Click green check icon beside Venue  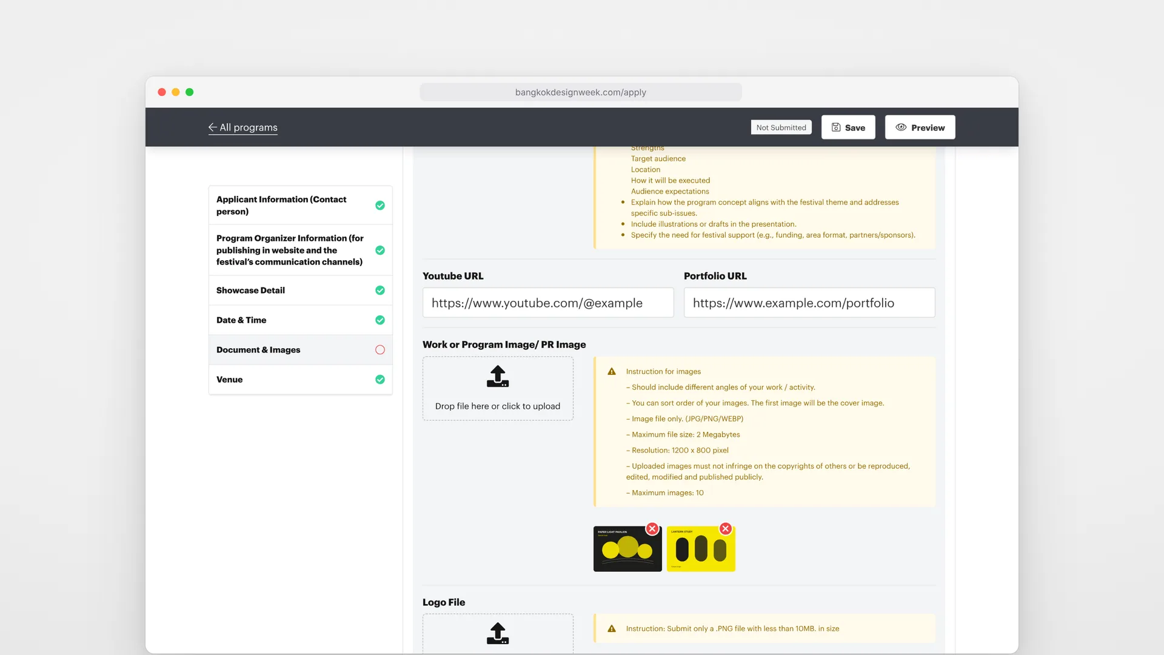point(380,380)
